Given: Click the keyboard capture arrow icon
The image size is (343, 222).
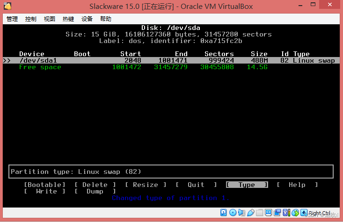Looking at the screenshot, I should pyautogui.click(x=304, y=212).
